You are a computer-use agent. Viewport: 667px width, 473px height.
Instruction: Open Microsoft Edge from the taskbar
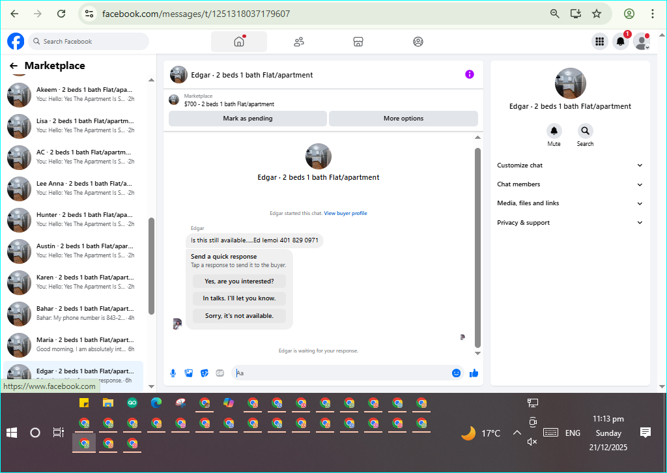coord(156,403)
